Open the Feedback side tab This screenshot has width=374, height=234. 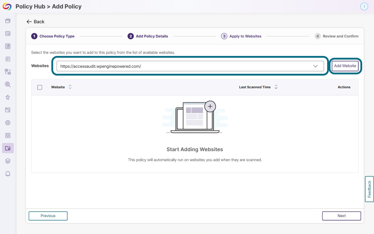click(x=369, y=189)
